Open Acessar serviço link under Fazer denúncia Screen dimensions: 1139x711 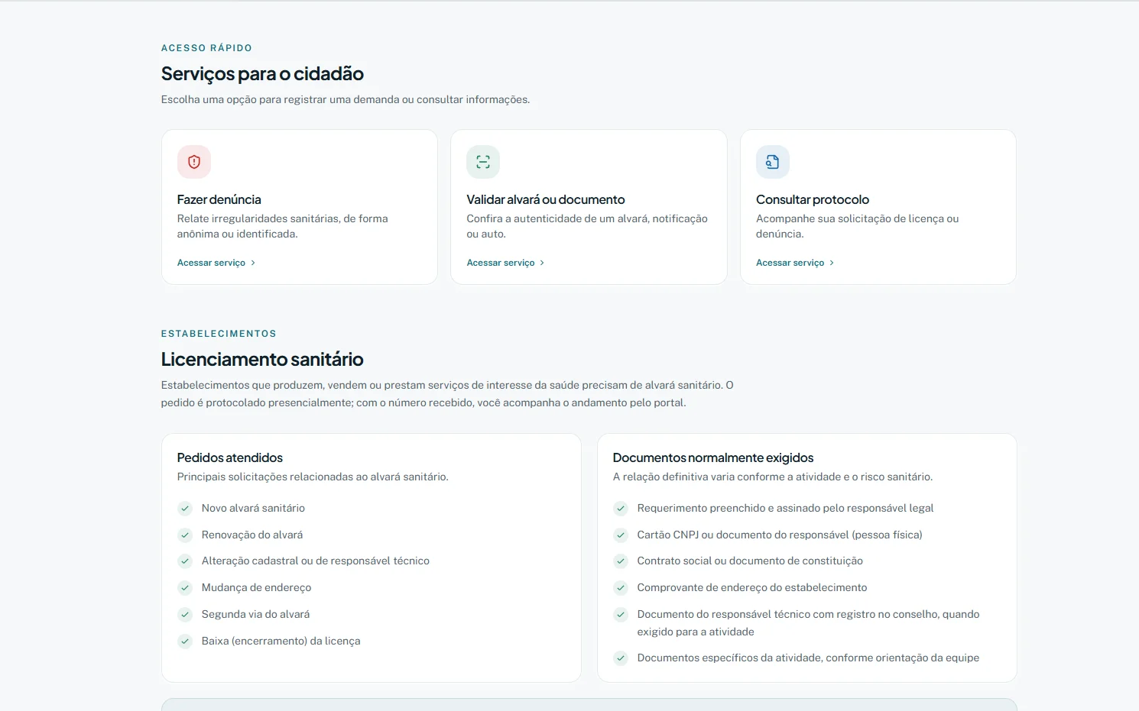[x=216, y=263]
